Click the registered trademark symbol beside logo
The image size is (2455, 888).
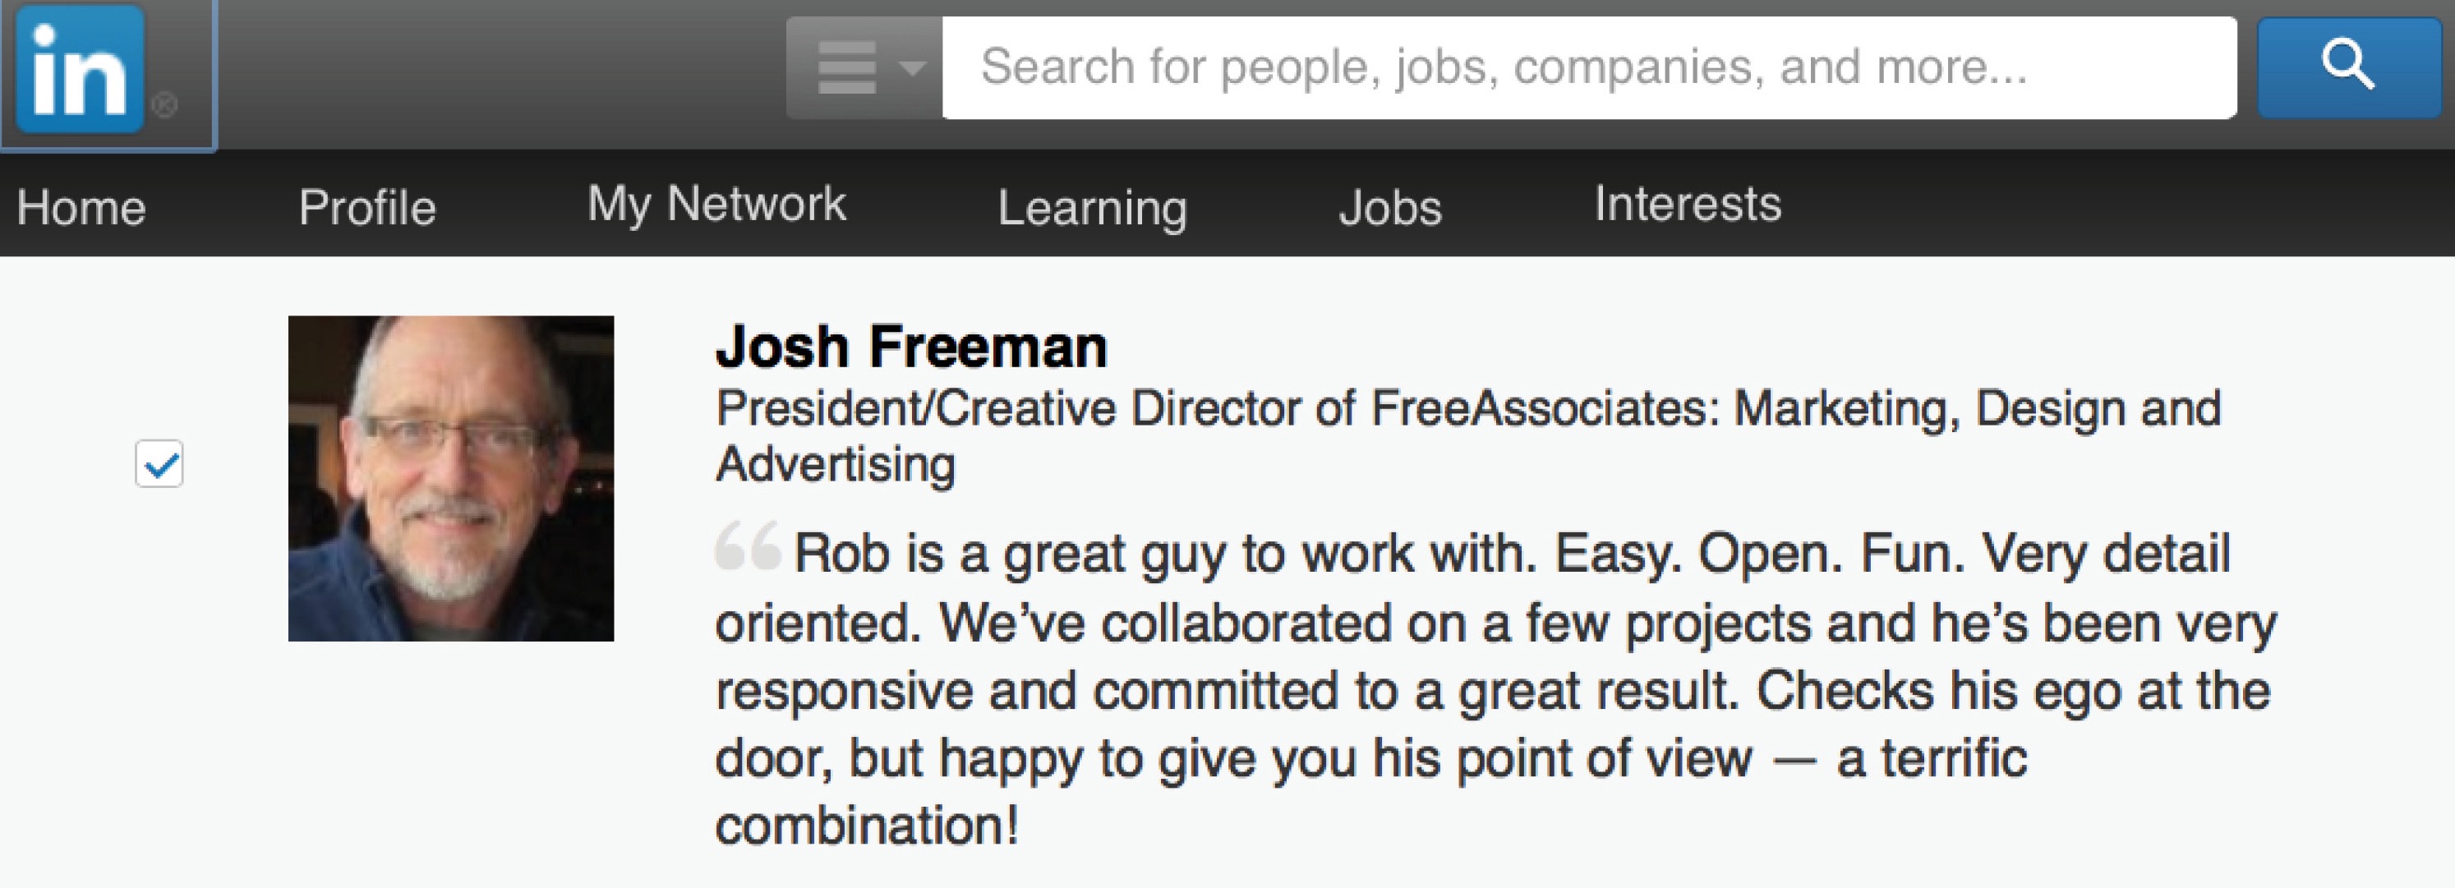(164, 105)
